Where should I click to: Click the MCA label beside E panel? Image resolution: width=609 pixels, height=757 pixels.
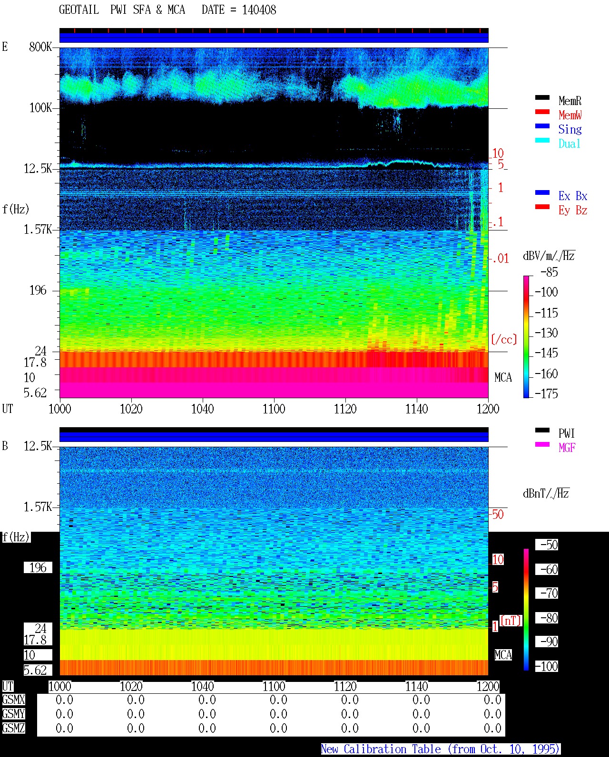click(503, 378)
